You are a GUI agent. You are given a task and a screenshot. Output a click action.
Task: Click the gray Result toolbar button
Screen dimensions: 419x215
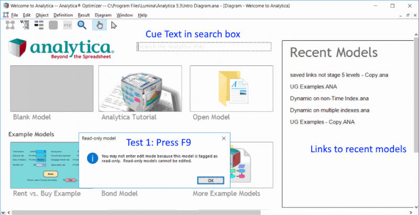click(x=53, y=25)
